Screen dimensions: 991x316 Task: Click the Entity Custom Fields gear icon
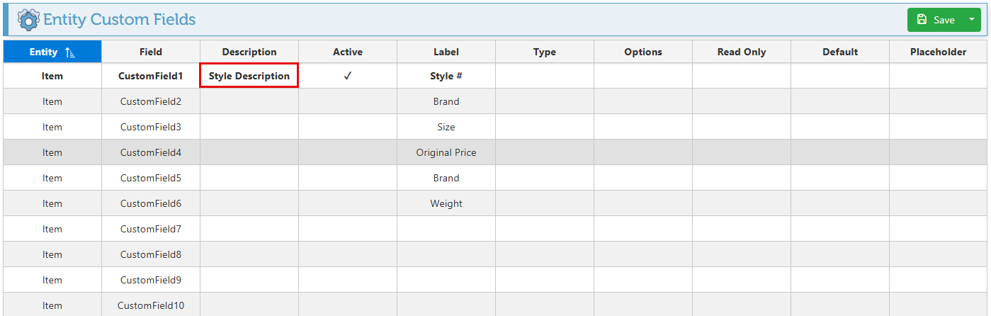coord(28,19)
